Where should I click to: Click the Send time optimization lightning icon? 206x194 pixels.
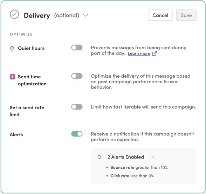(13, 77)
